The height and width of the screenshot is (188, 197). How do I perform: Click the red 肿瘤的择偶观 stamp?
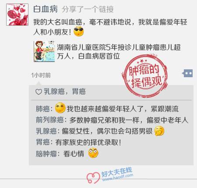pyautogui.click(x=145, y=76)
